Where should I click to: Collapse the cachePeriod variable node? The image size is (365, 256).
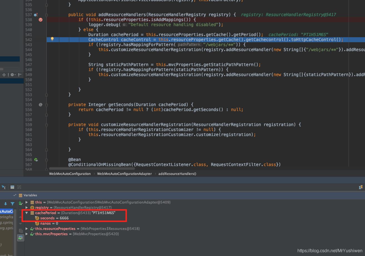pos(27,213)
